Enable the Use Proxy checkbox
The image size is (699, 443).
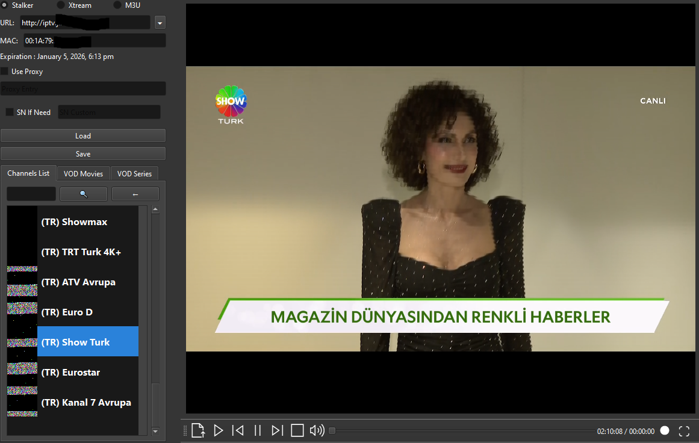coord(4,71)
